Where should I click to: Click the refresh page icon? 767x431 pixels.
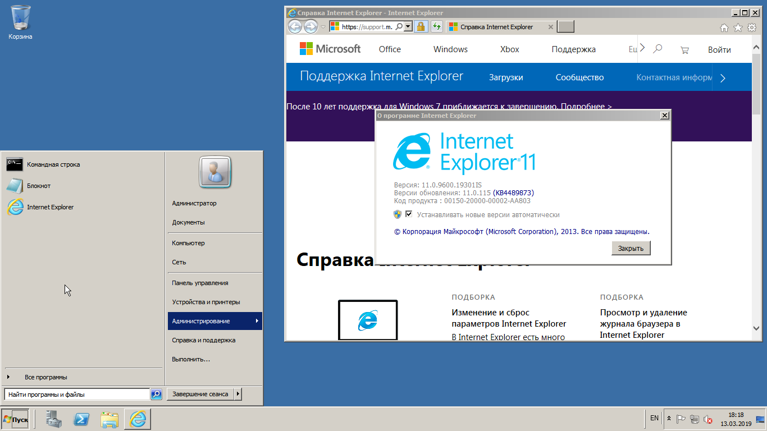tap(436, 26)
